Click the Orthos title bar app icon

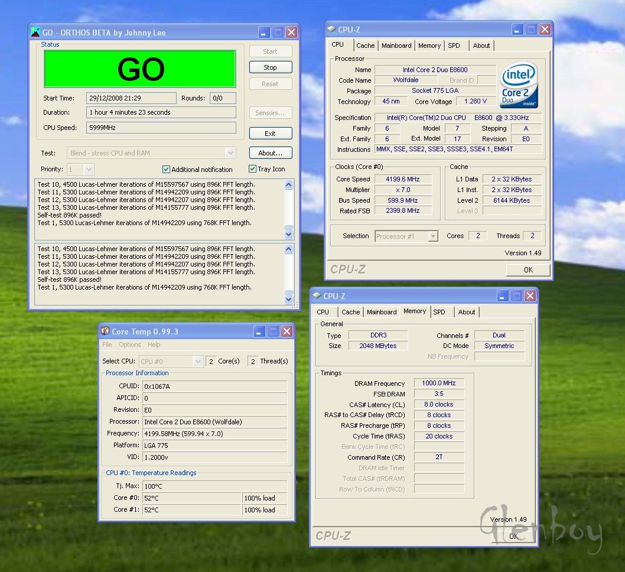(x=35, y=32)
